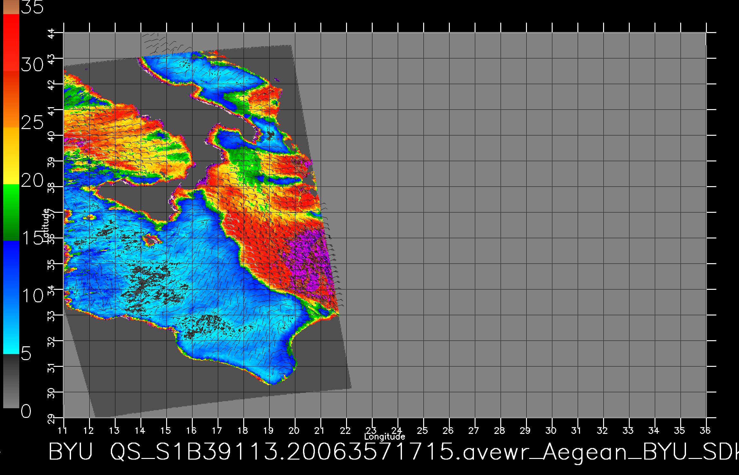Click longitude tick label 33
The width and height of the screenshot is (739, 475).
pos(628,430)
